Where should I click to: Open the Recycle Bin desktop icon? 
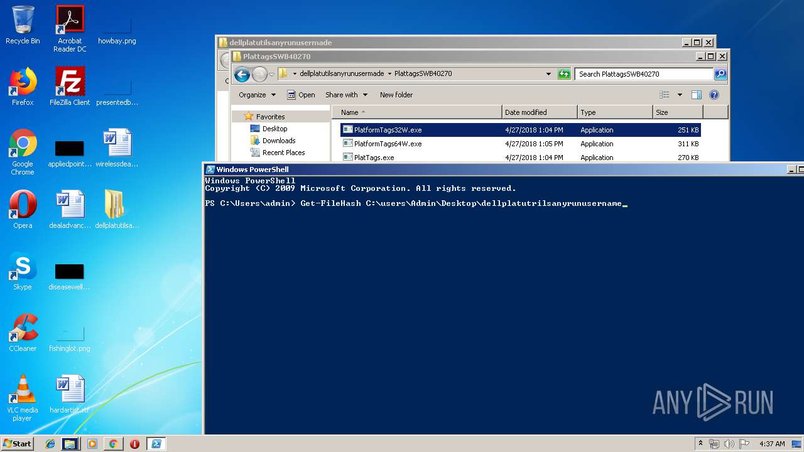pyautogui.click(x=23, y=25)
